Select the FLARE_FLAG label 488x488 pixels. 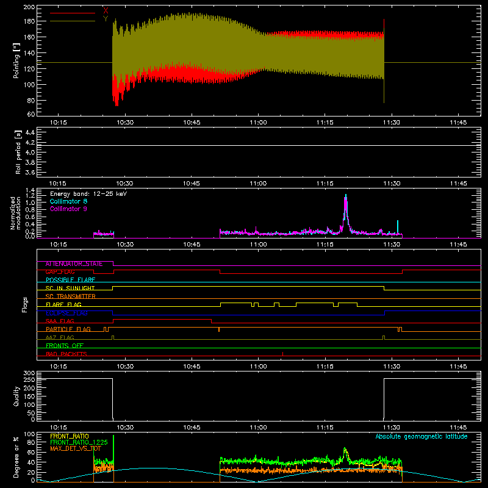pyautogui.click(x=63, y=304)
